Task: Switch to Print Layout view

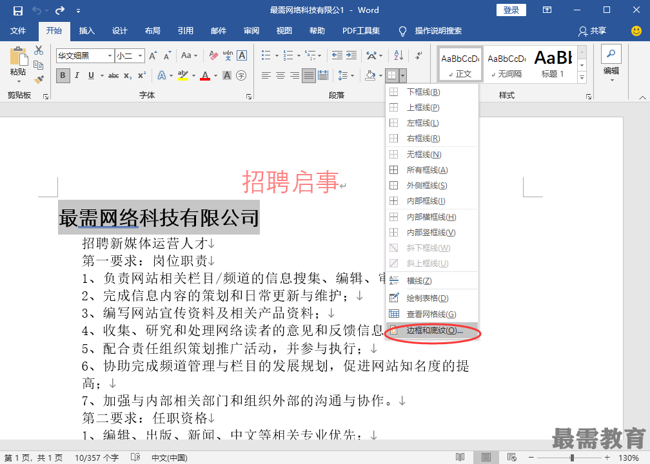Action: tap(486, 458)
